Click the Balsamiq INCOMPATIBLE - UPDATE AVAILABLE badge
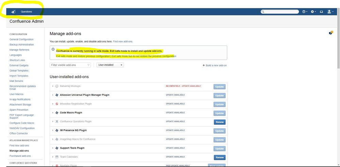340x167 pixels. tap(183, 86)
